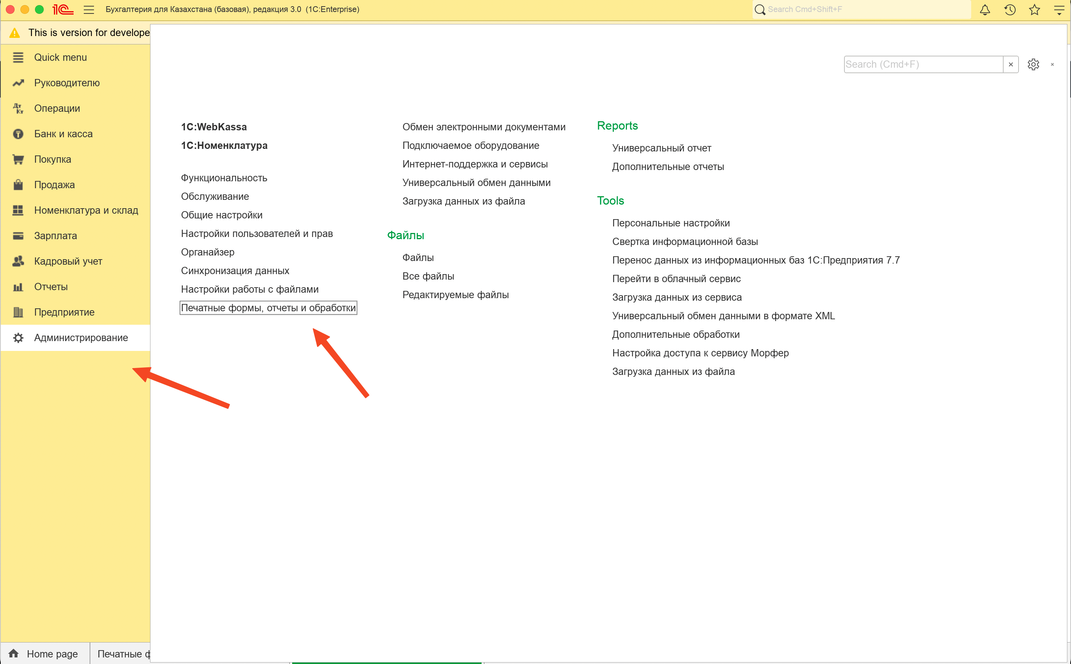Open the notifications bell

click(x=985, y=10)
